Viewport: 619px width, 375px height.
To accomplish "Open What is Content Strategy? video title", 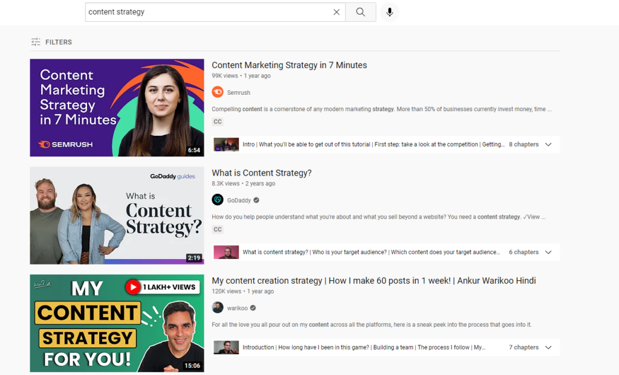I will 262,173.
